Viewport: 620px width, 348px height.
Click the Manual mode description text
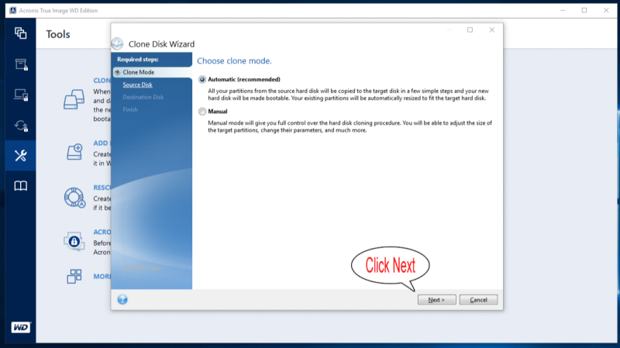tap(350, 126)
